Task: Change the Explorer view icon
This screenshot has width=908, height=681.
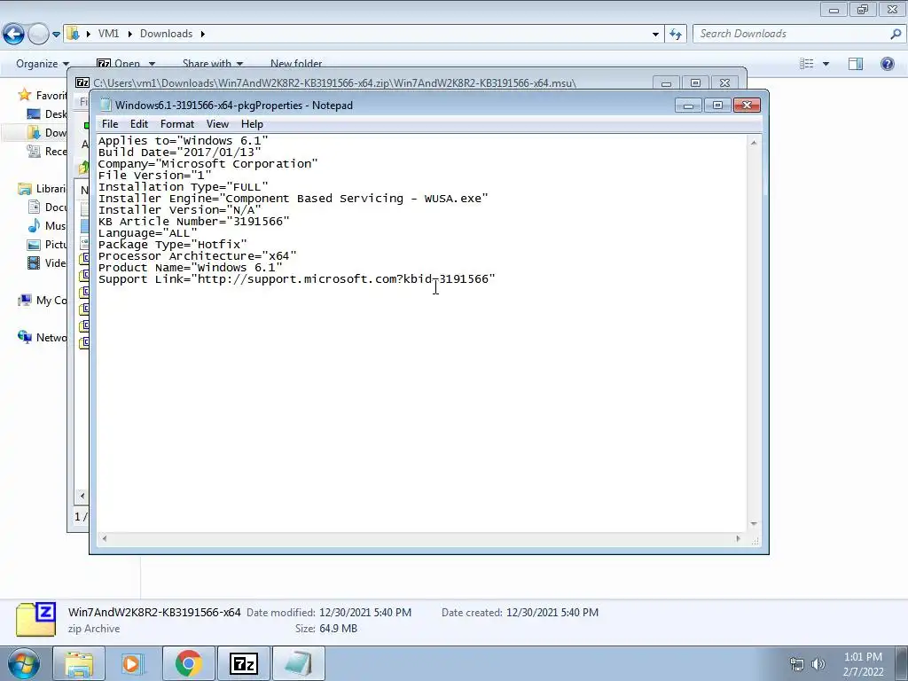Action: (806, 64)
